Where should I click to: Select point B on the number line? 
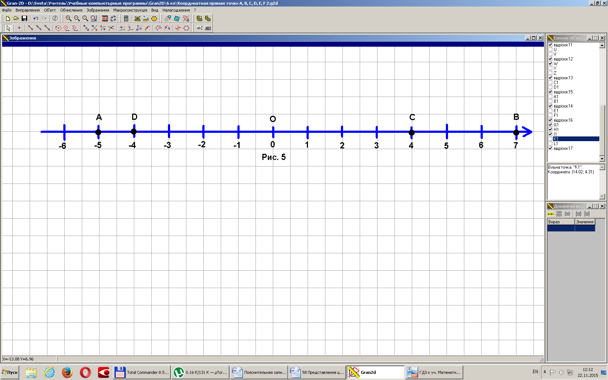click(516, 132)
